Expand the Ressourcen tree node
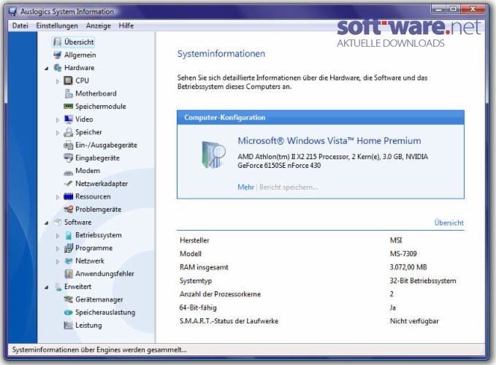The width and height of the screenshot is (496, 365). [58, 197]
